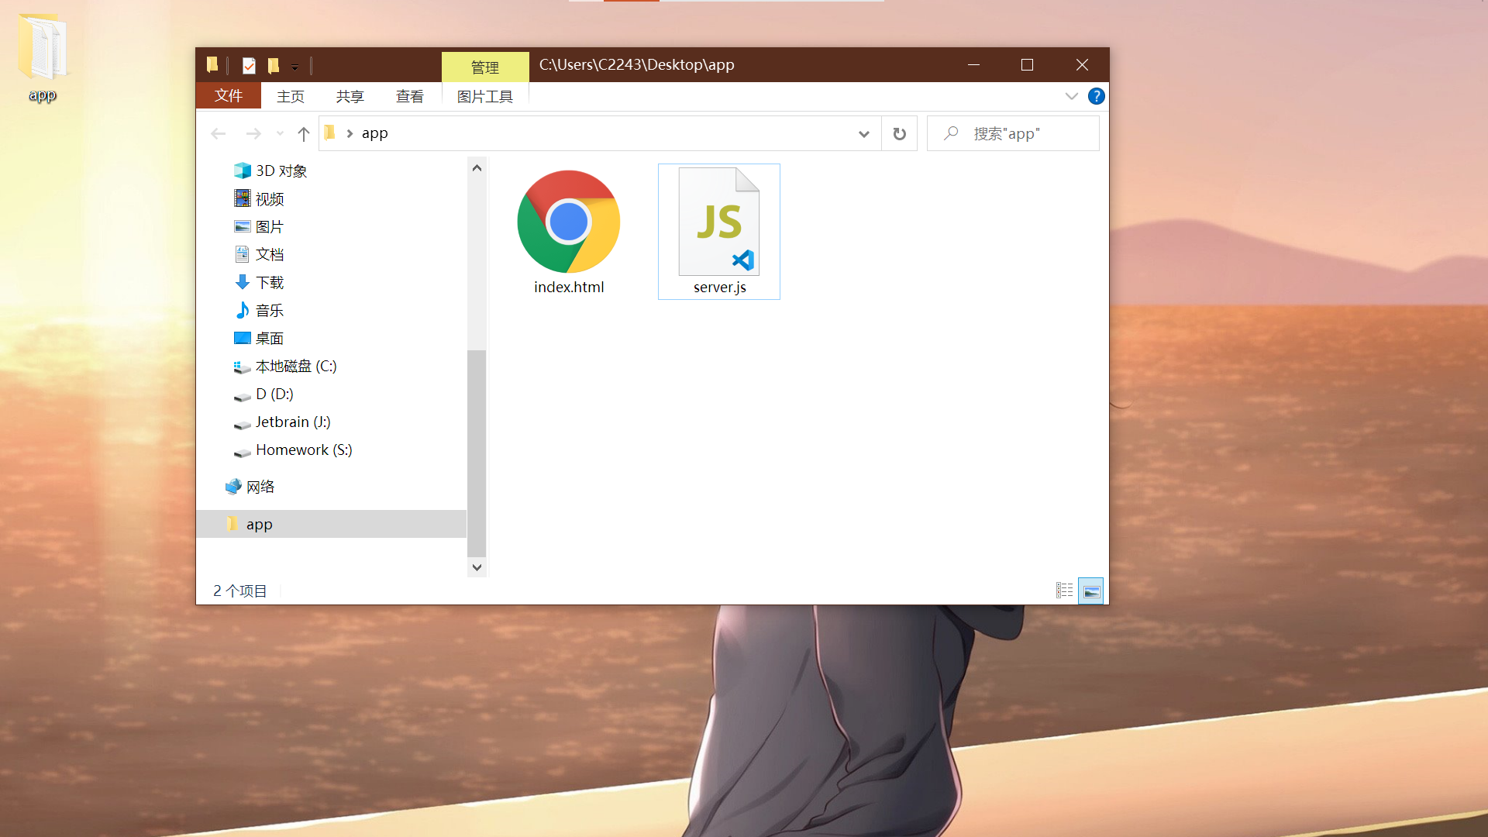The width and height of the screenshot is (1488, 837).
Task: Click the search app input field
Action: [1013, 133]
